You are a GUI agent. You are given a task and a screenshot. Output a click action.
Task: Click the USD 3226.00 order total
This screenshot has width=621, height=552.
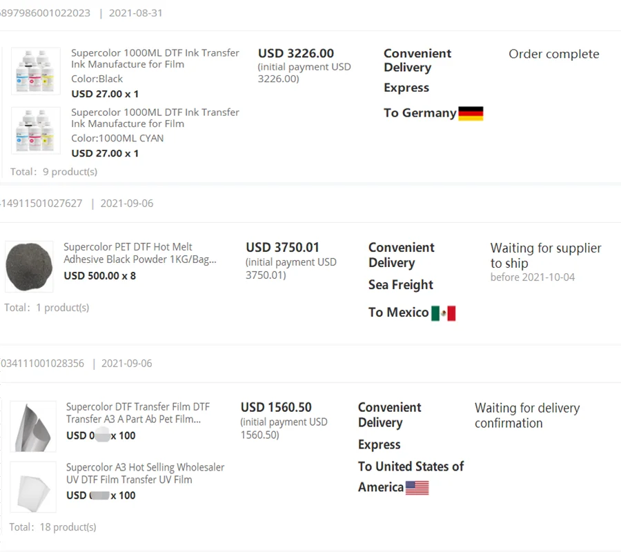point(296,54)
